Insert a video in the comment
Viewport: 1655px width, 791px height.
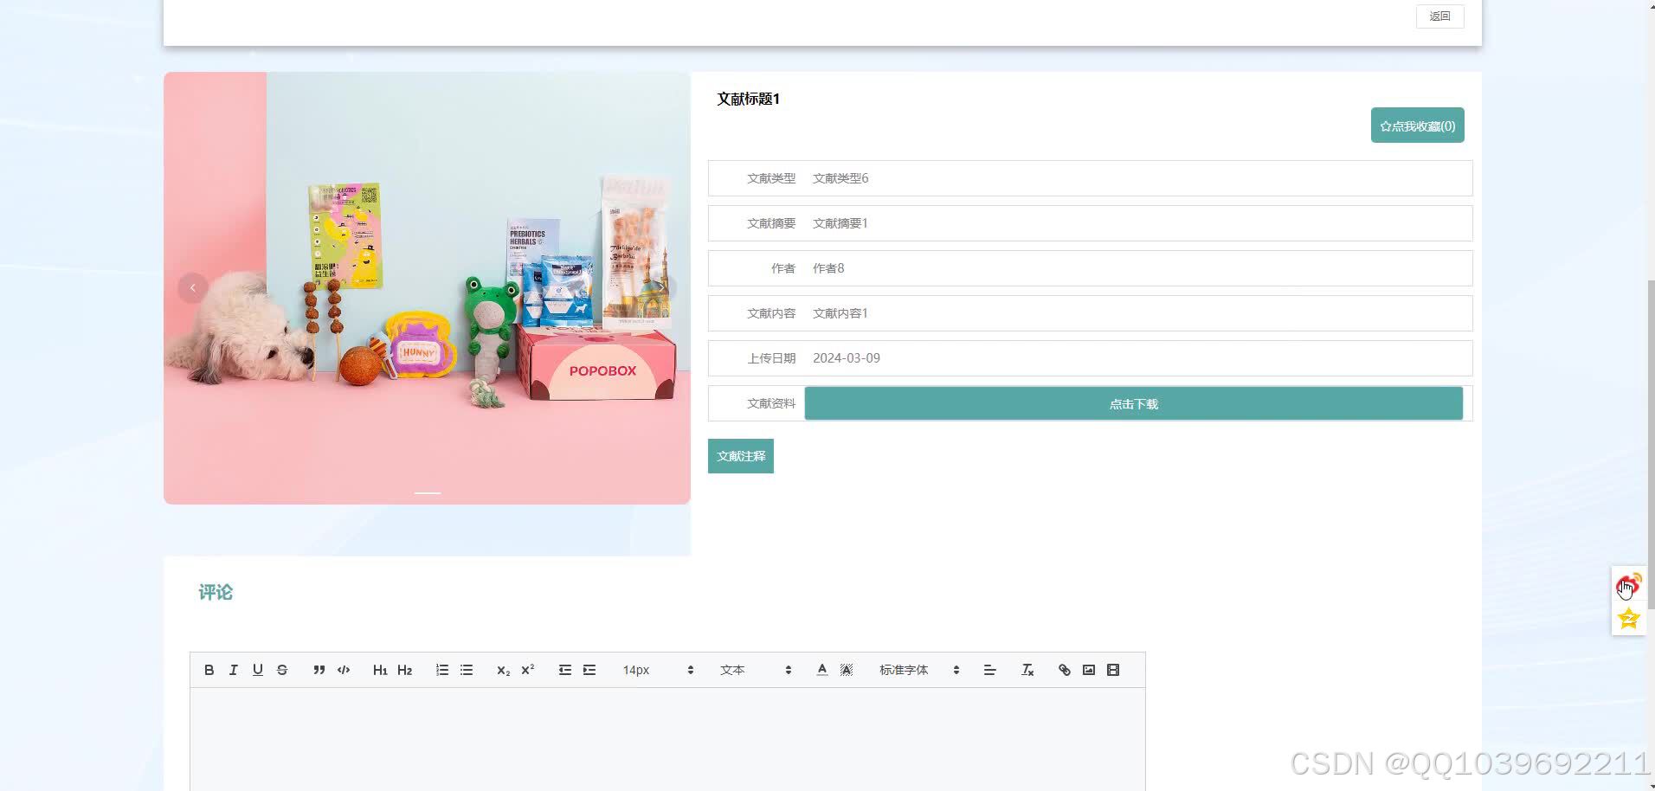(1113, 670)
